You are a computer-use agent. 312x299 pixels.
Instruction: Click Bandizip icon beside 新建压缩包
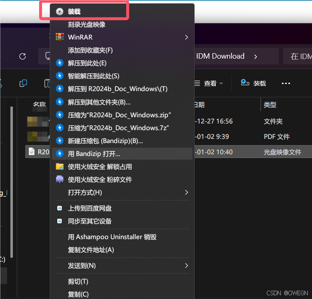[59, 141]
